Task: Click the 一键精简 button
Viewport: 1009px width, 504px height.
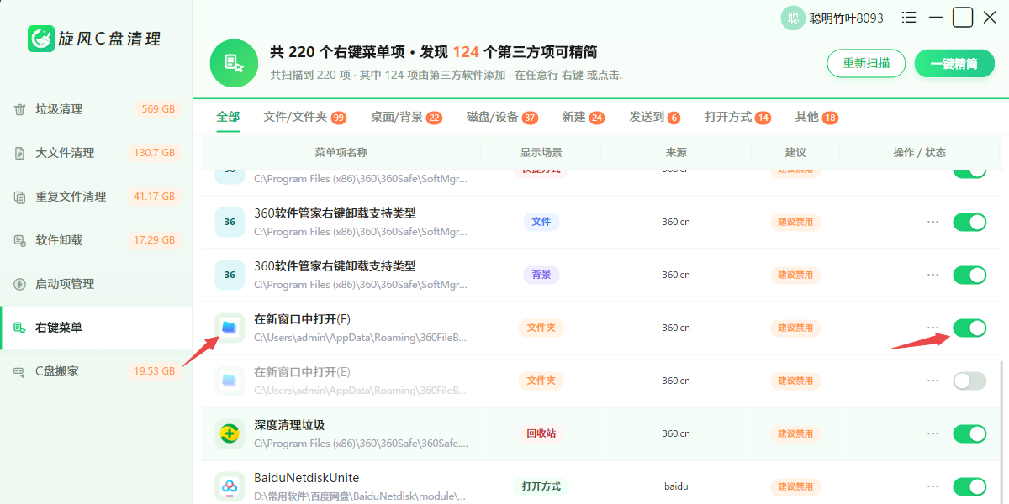Action: (954, 63)
